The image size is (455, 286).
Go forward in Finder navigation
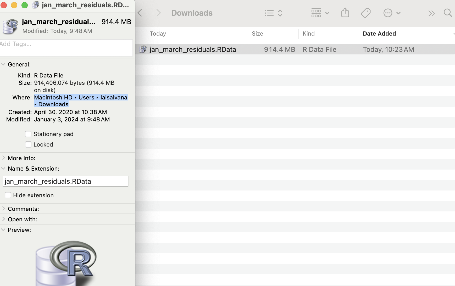click(158, 13)
